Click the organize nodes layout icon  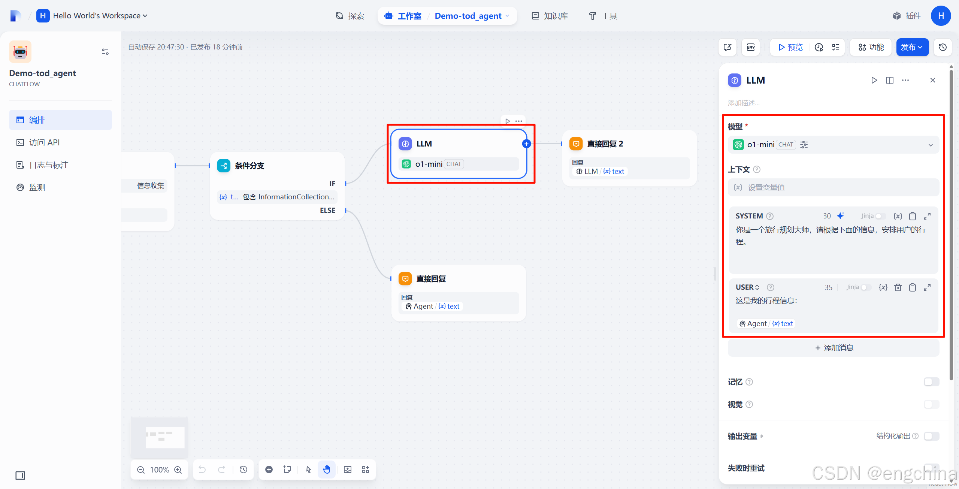[x=366, y=470]
